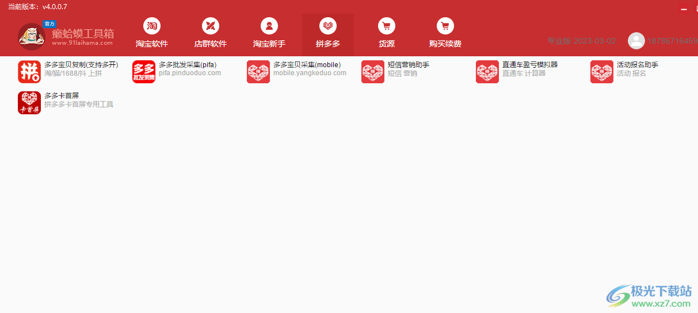Open the 短信营销助手 icon
The image size is (698, 313).
(373, 72)
